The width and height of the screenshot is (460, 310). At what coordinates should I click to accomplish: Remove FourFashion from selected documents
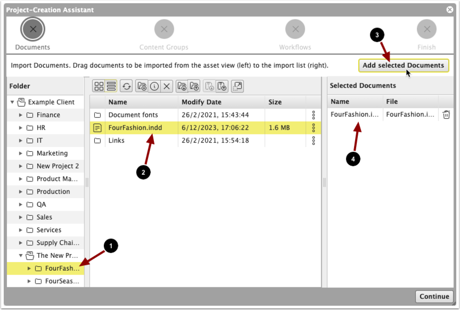pos(446,115)
